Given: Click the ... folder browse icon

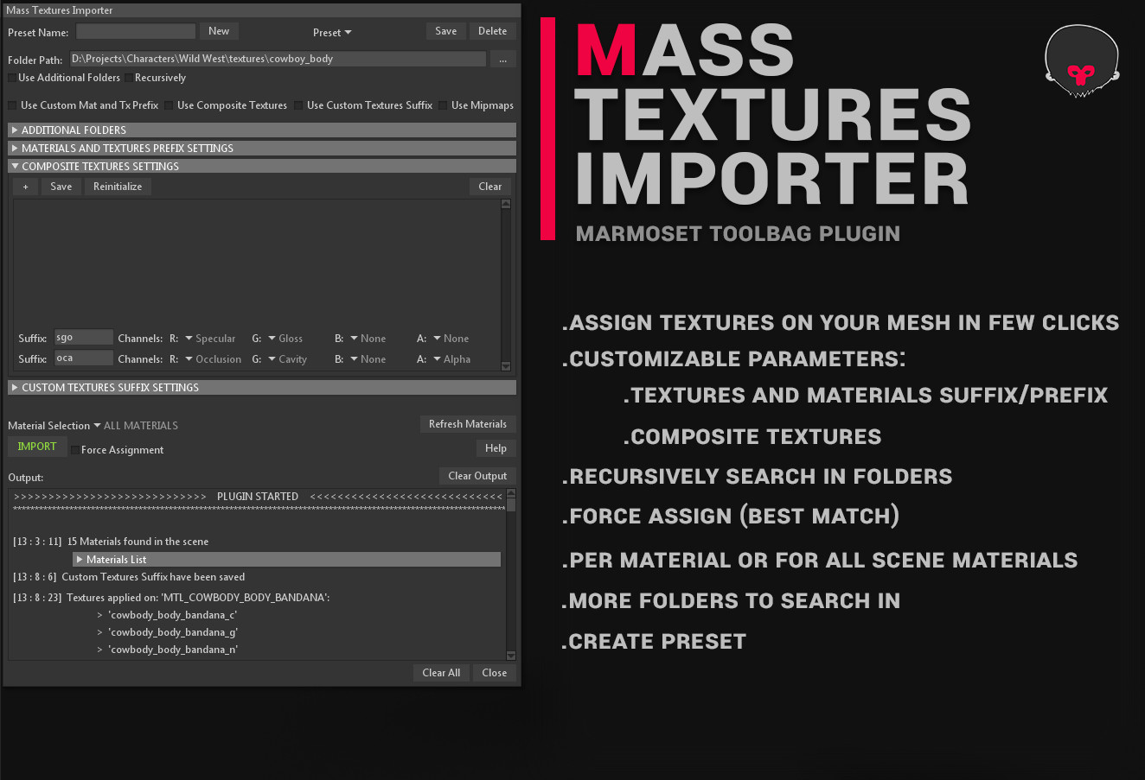Looking at the screenshot, I should 502,58.
